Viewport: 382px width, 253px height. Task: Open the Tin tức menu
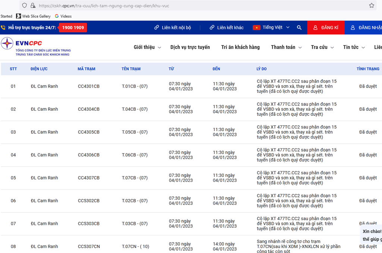pos(354,47)
